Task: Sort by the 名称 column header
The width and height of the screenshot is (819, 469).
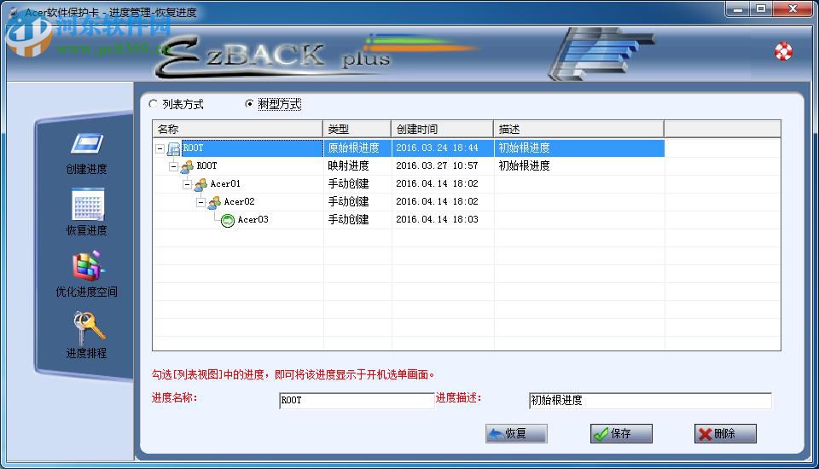Action: click(x=238, y=129)
